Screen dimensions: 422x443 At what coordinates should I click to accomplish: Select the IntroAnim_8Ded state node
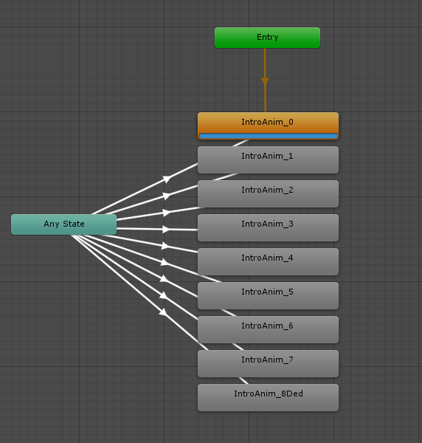click(268, 397)
